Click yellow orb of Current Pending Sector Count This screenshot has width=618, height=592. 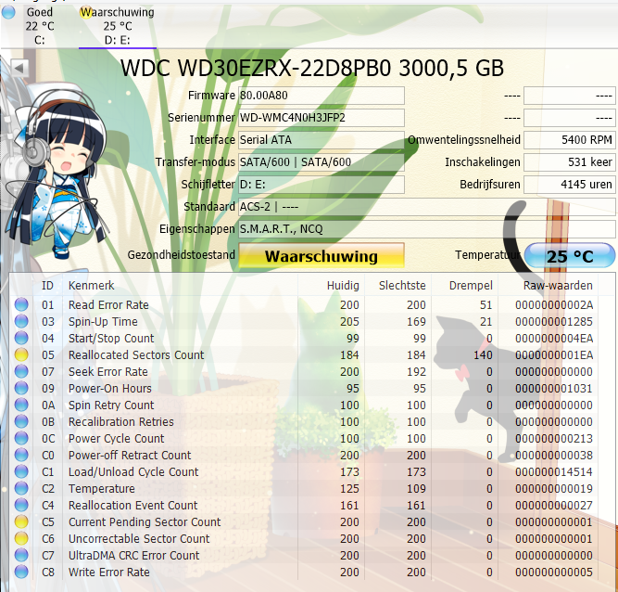(x=21, y=521)
